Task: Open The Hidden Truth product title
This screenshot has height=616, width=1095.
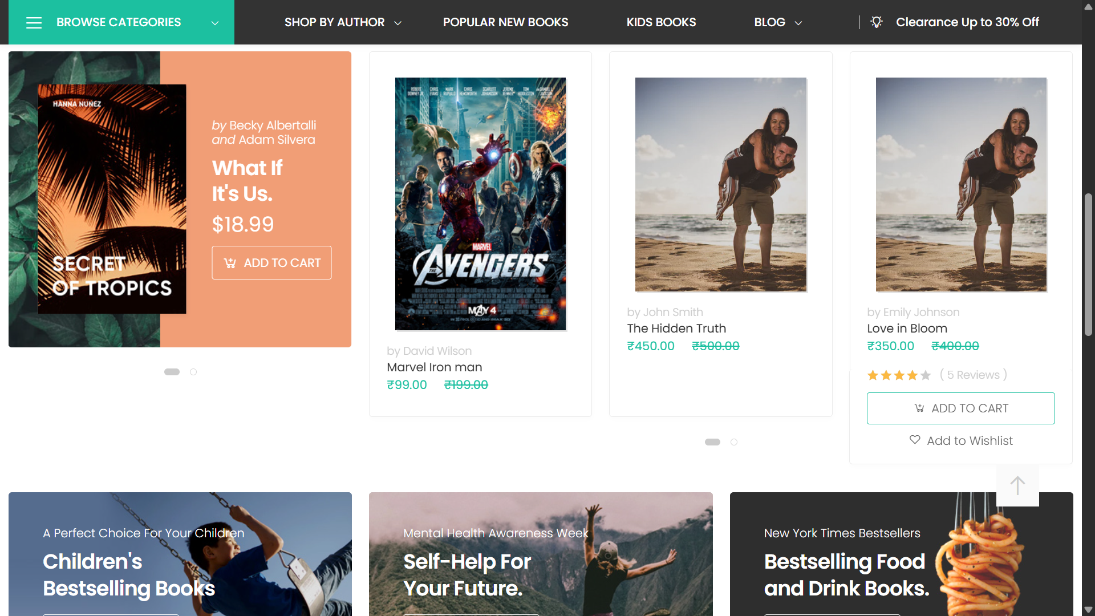Action: click(676, 329)
